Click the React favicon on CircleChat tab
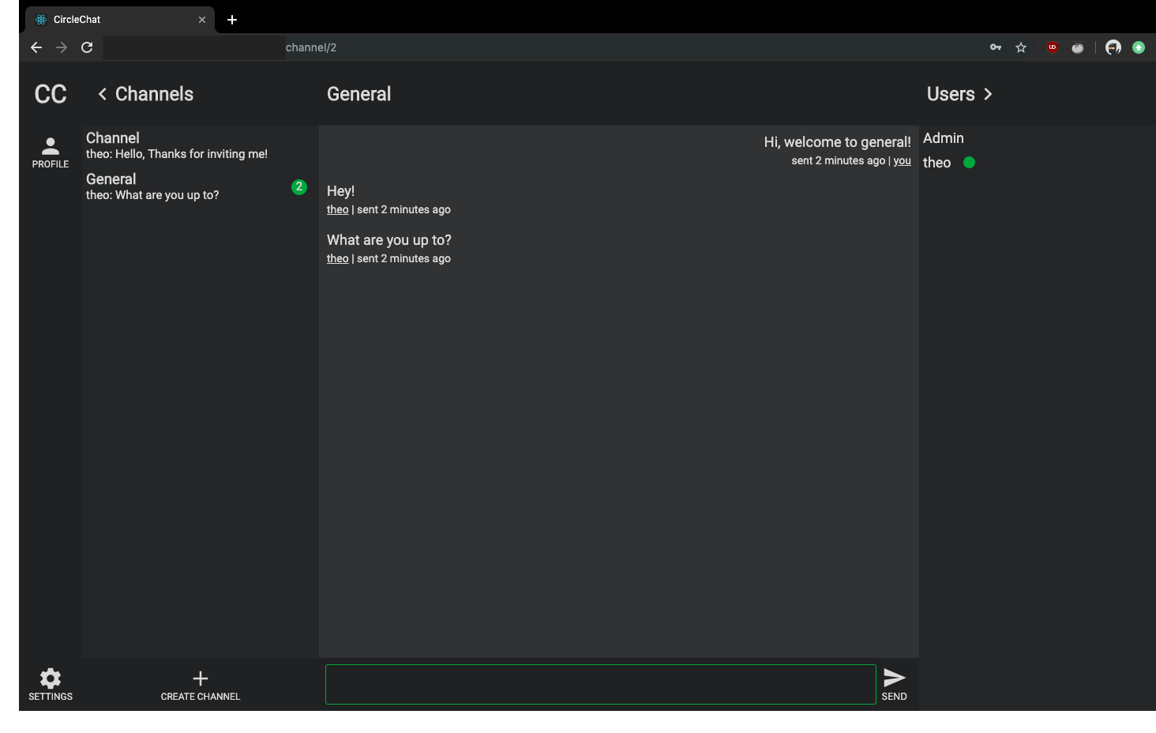1156x733 pixels. 41,20
